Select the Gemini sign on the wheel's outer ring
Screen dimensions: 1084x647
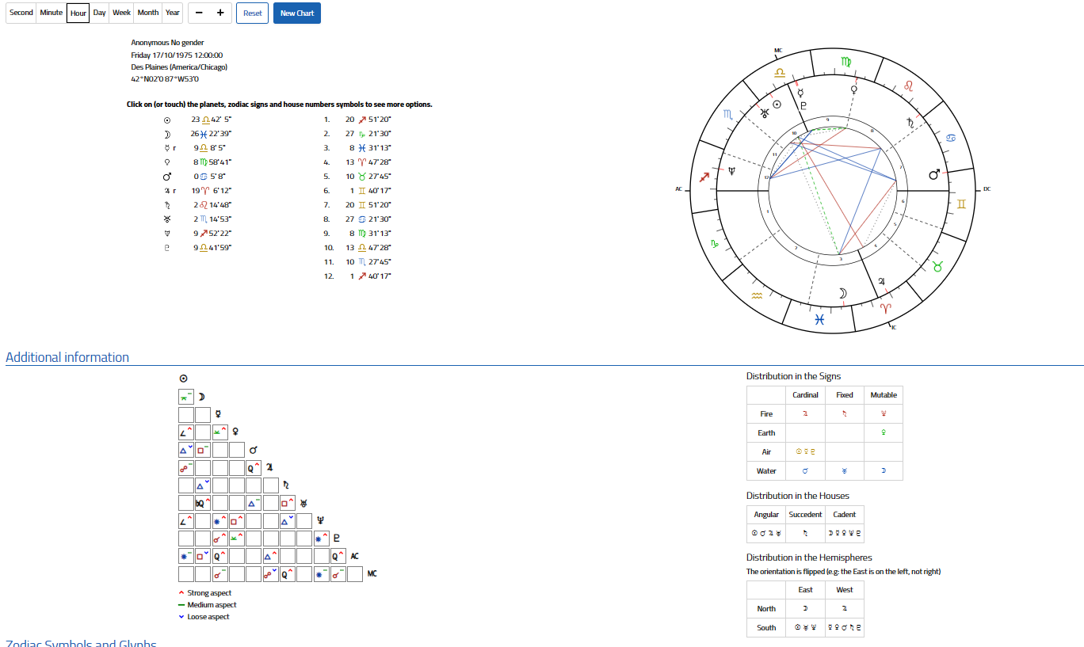pos(962,204)
